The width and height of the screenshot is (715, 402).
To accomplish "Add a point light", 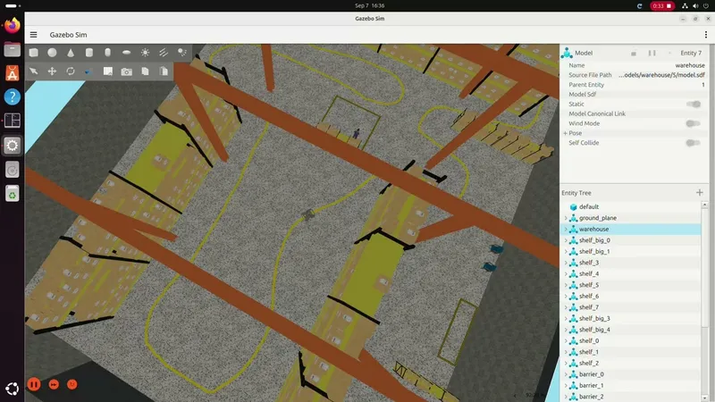I will pyautogui.click(x=145, y=53).
